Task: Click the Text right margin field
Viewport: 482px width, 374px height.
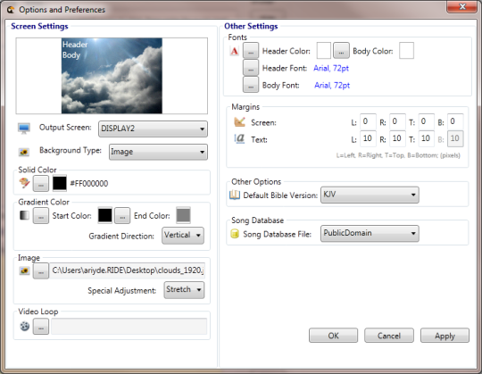Action: (x=397, y=138)
